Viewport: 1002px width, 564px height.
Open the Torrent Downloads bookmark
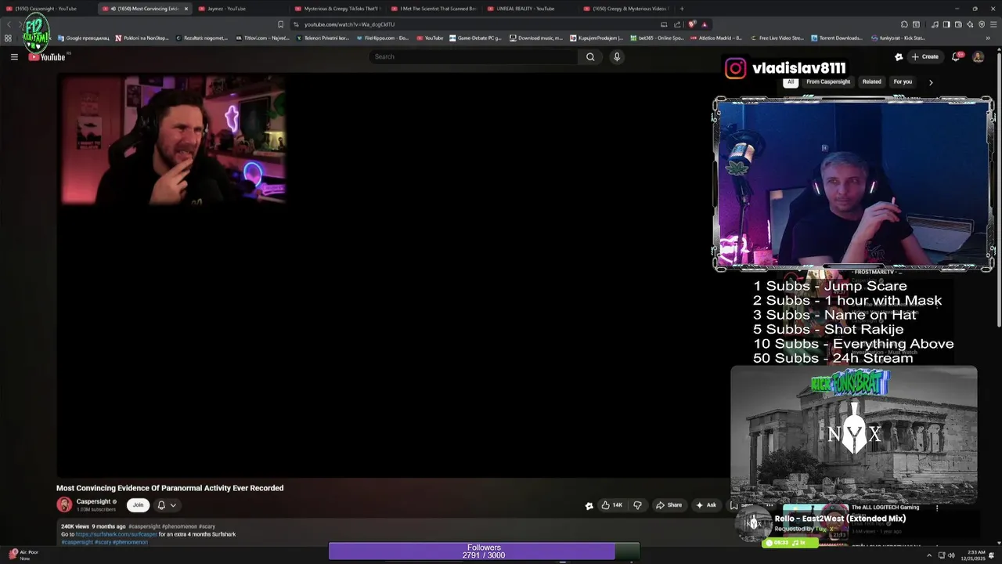click(x=837, y=38)
